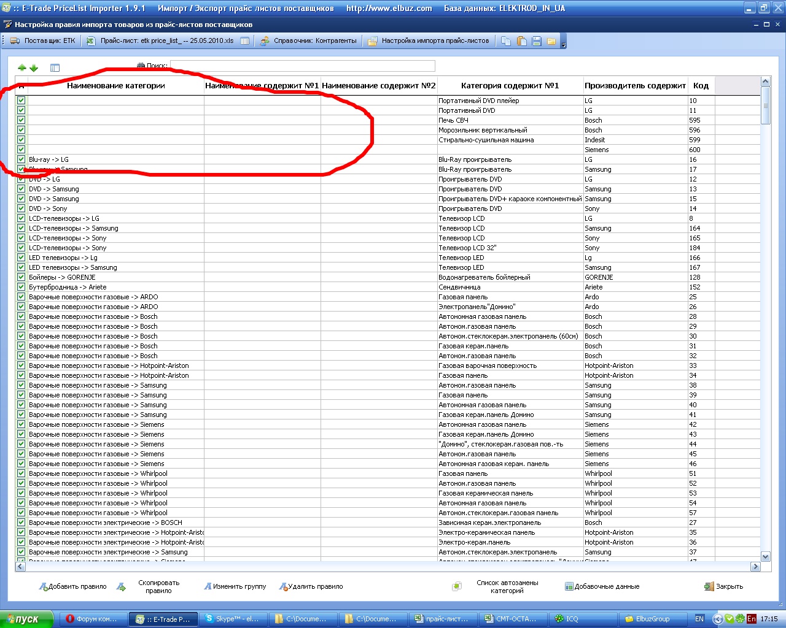Move selected rule up with green arrow

tap(22, 68)
